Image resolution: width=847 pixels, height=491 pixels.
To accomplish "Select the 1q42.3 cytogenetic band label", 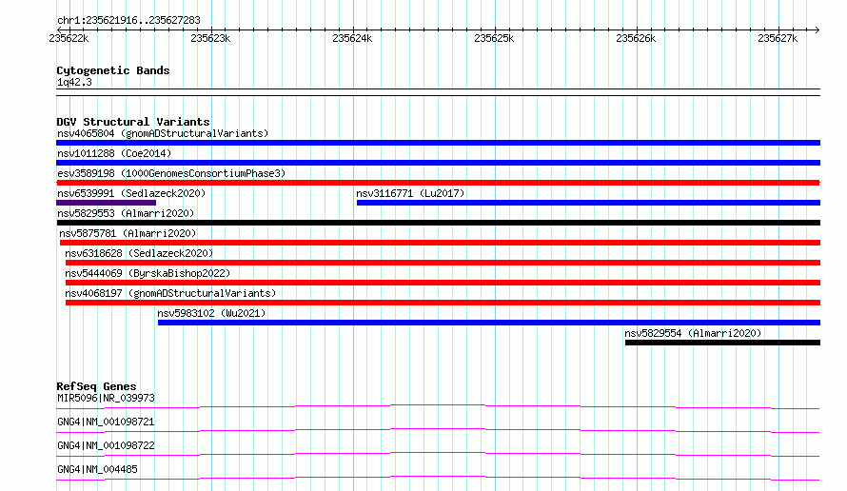I will pyautogui.click(x=74, y=82).
